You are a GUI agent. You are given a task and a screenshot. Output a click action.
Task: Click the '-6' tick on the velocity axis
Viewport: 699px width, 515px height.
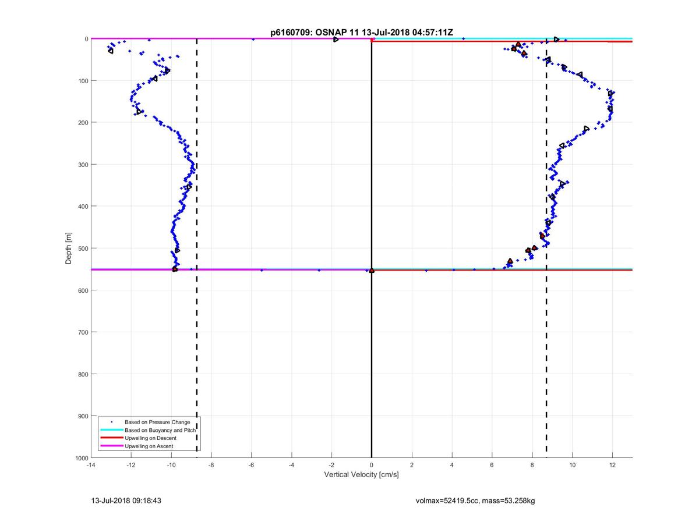point(251,465)
